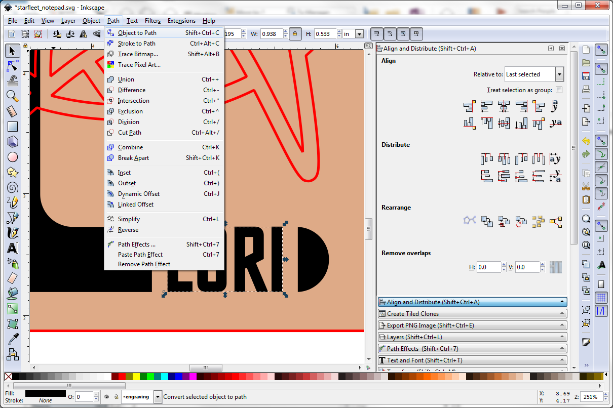Open the Extensions menu
The width and height of the screenshot is (613, 408).
tap(181, 21)
